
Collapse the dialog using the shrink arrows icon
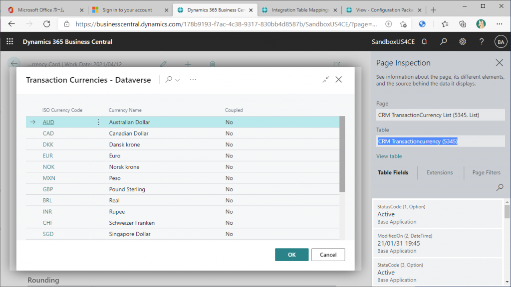[326, 79]
